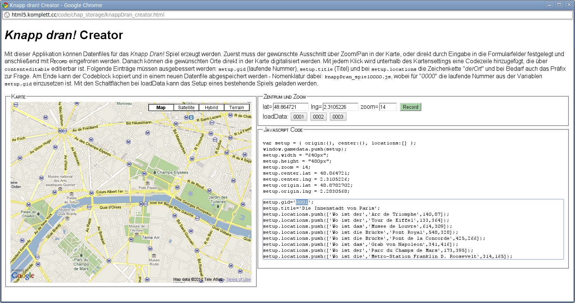575x303 pixels.
Task: Click into the zoom level input field
Action: tap(387, 107)
